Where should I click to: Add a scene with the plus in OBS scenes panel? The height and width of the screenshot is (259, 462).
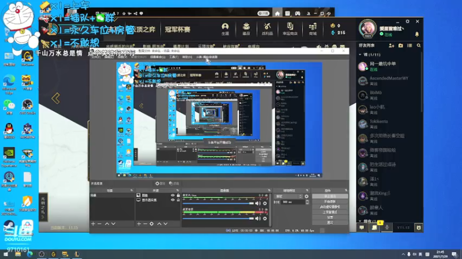point(93,224)
